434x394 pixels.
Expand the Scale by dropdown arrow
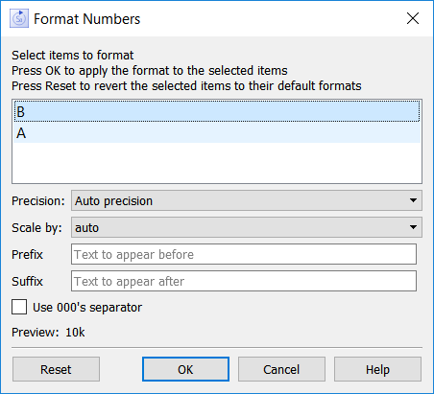coord(413,227)
